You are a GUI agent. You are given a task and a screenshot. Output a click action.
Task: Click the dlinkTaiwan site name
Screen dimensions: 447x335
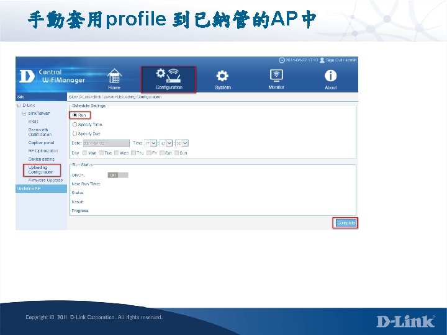38,114
